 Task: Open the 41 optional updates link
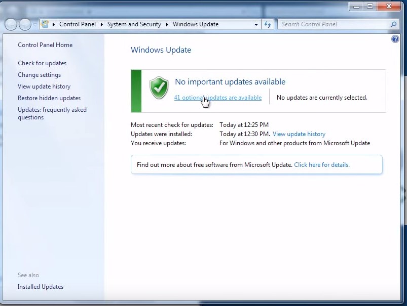point(218,98)
